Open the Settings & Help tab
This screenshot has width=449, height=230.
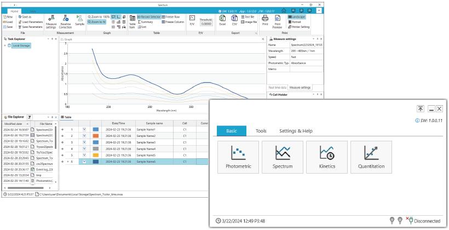point(296,131)
